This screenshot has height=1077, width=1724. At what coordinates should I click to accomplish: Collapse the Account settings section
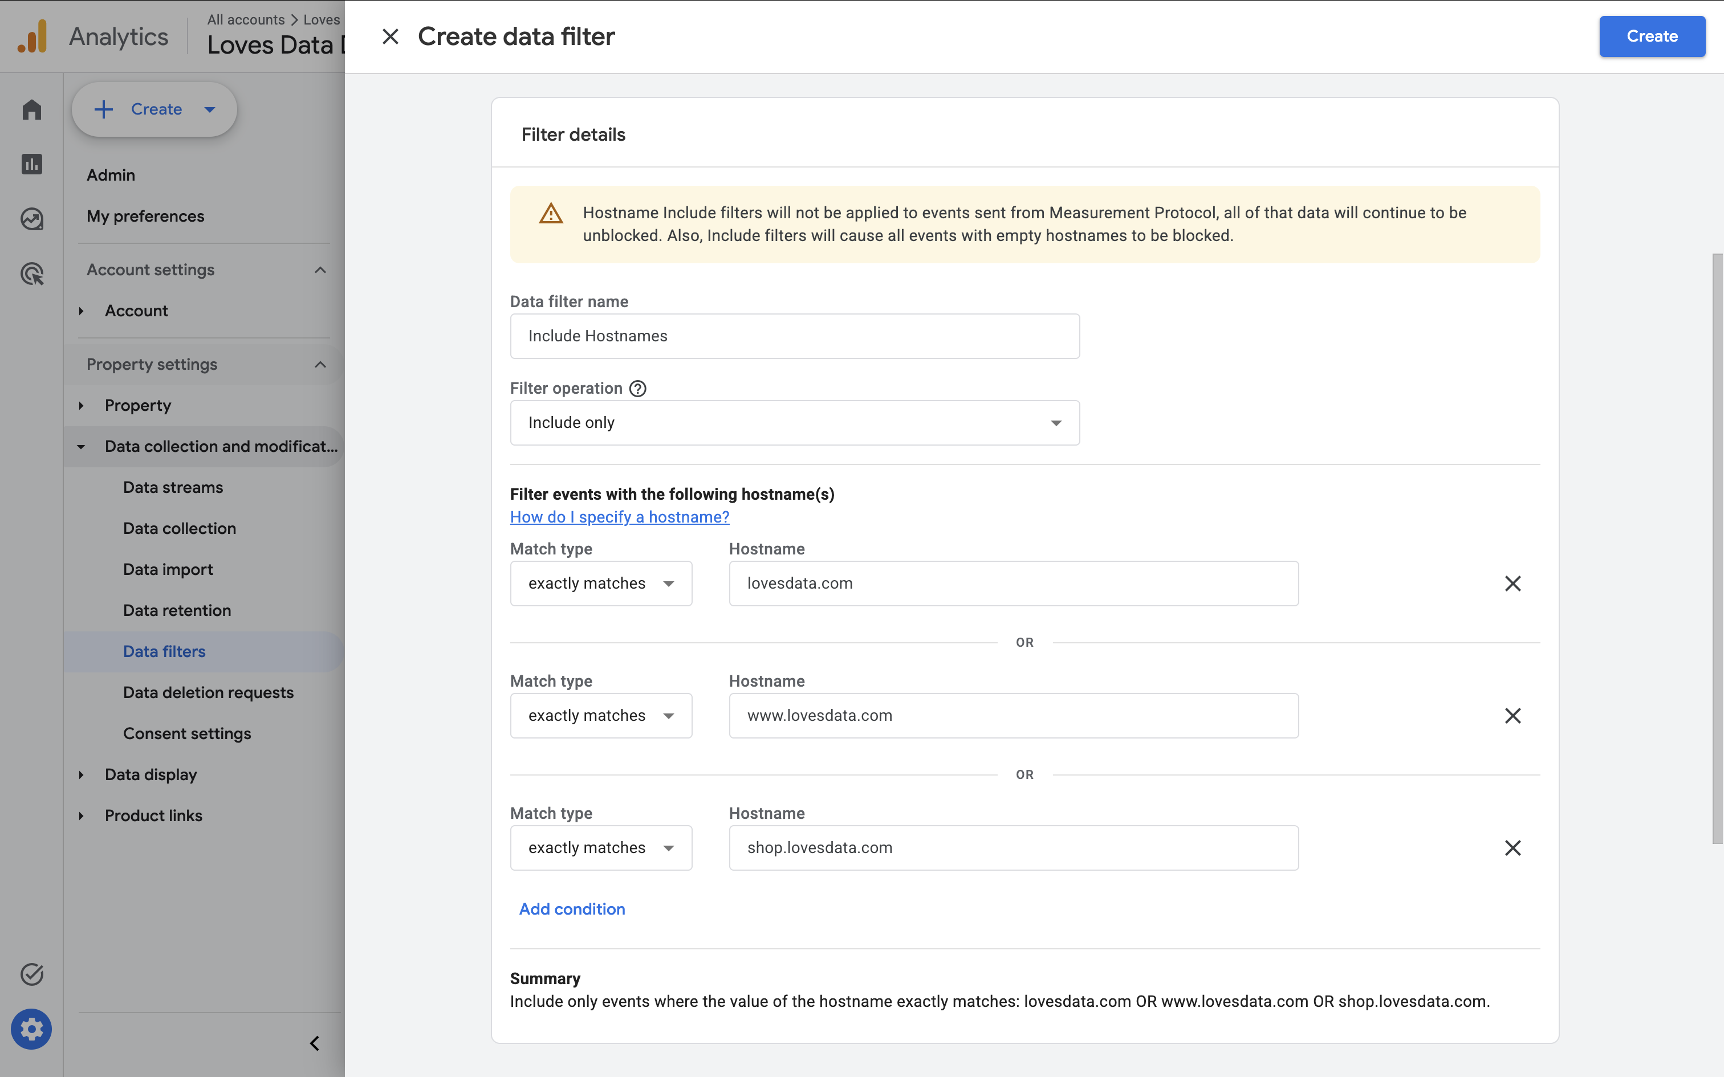[320, 270]
